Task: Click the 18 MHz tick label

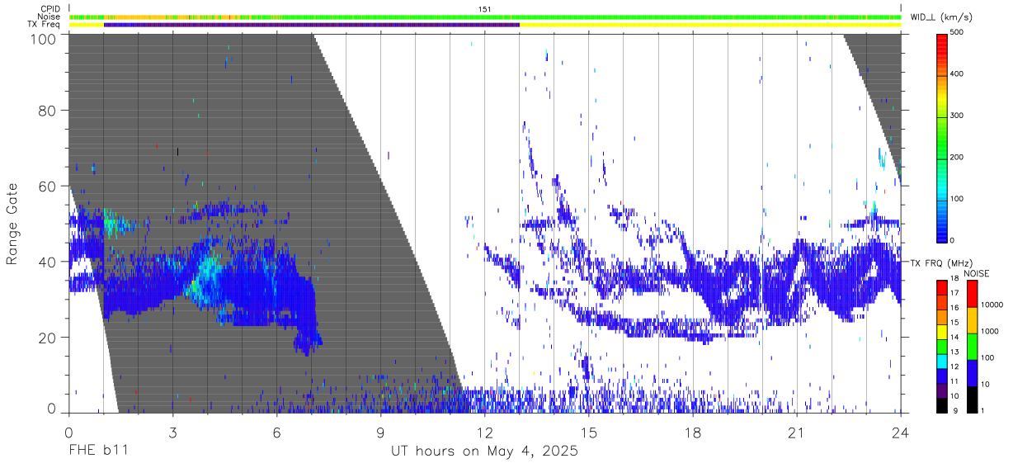Action: pos(954,280)
